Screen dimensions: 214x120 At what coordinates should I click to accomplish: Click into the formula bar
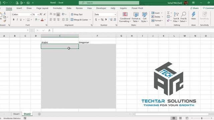pos(133,30)
